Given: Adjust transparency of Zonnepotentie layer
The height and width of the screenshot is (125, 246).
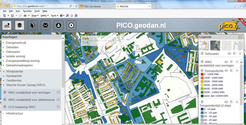Looking at the screenshot, I should tap(232, 71).
